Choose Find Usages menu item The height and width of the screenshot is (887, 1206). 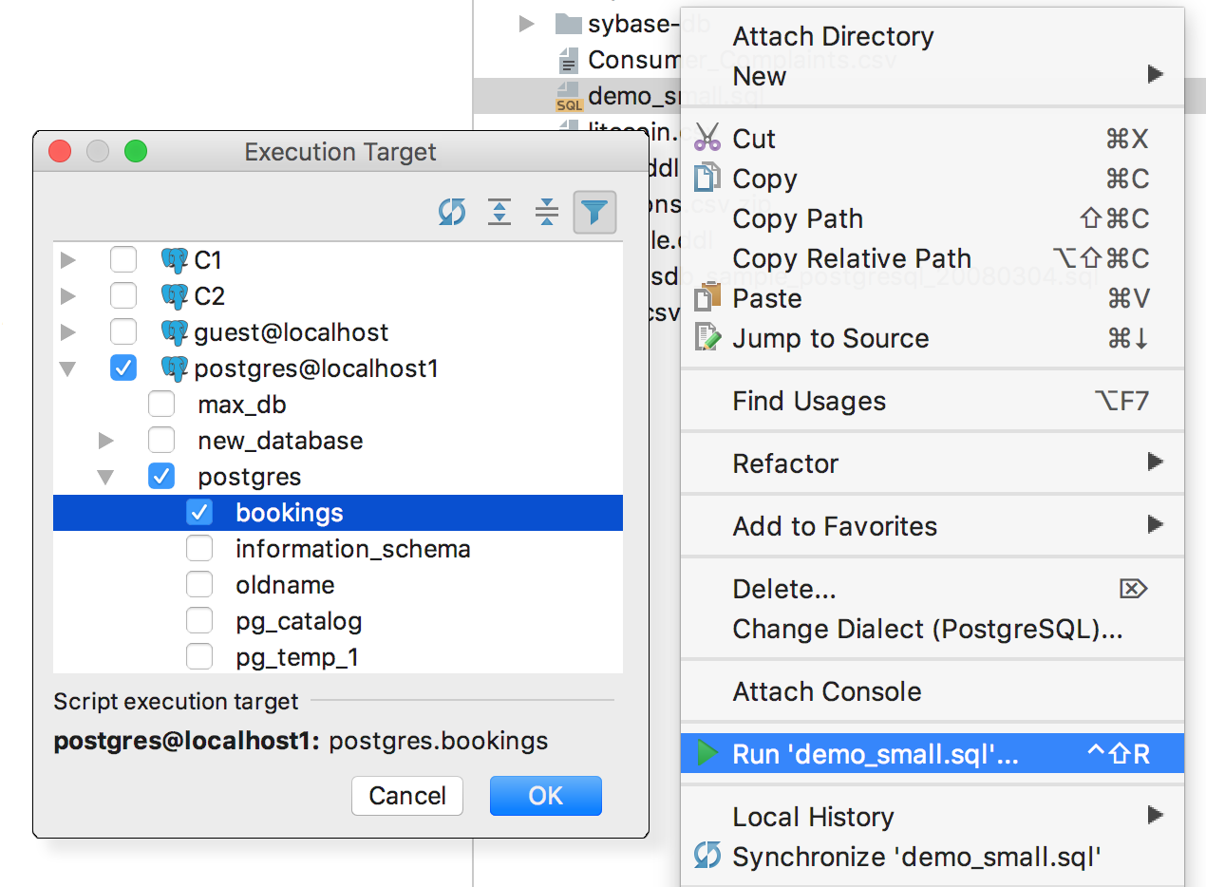click(x=933, y=401)
